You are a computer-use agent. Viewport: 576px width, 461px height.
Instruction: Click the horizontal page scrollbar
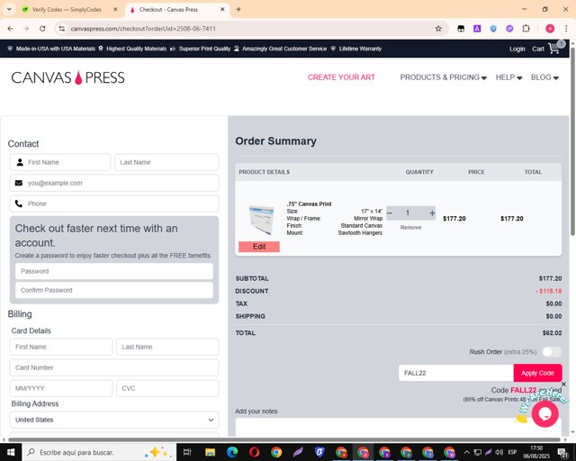click(x=284, y=439)
